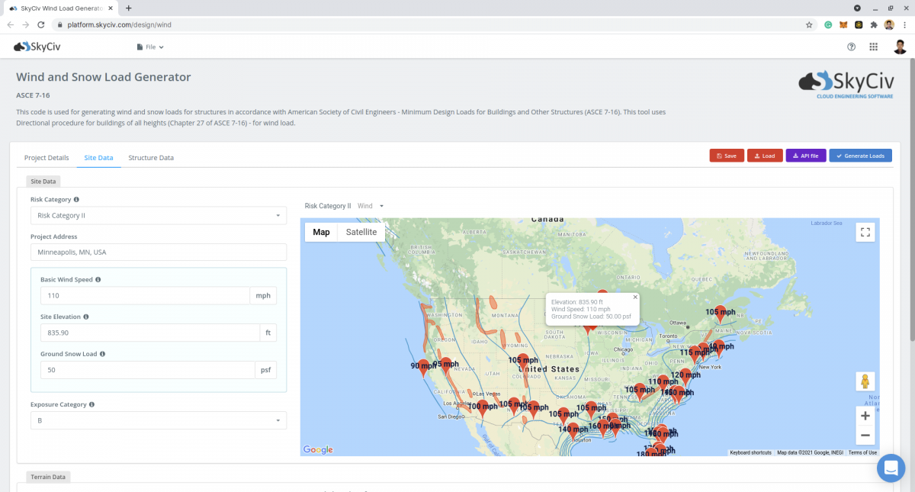Open the Exposure Category dropdown
The image size is (915, 492).
158,420
